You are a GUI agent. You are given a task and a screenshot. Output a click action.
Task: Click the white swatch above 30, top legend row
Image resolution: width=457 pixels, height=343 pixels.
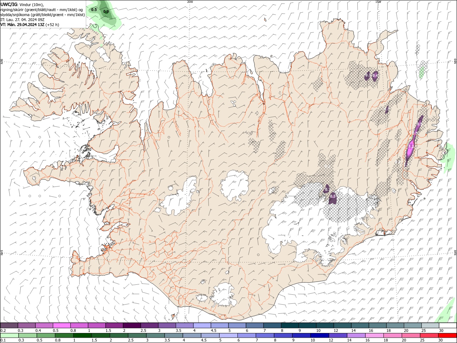click(x=448, y=325)
